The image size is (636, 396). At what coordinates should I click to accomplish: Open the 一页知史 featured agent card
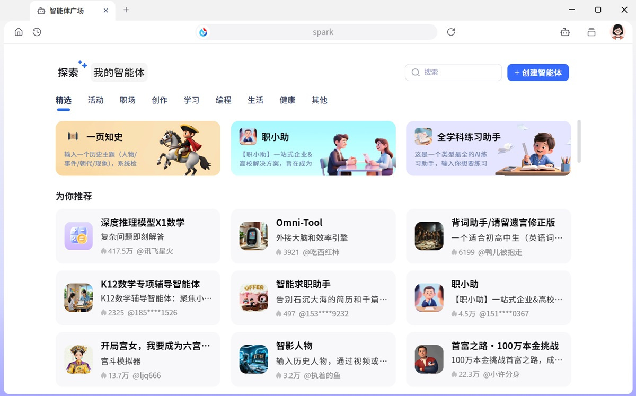pos(138,148)
